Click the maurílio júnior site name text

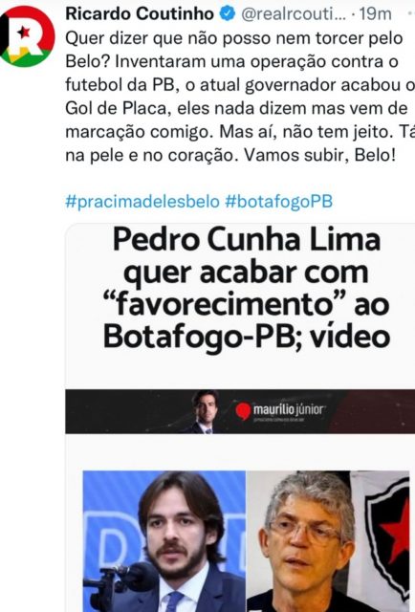tap(288, 410)
